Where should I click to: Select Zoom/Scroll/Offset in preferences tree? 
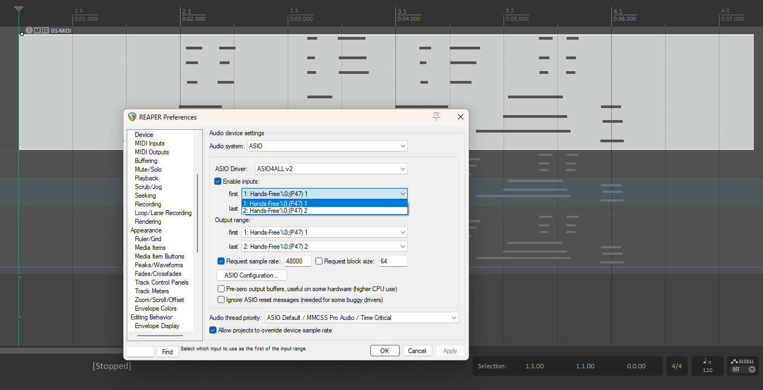click(159, 300)
